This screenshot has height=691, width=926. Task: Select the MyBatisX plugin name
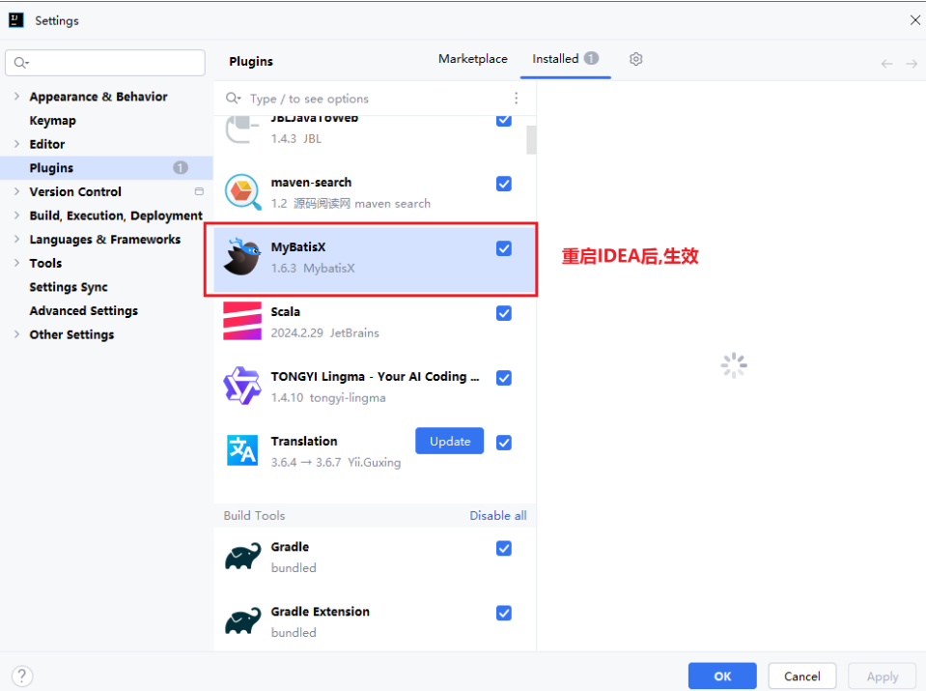coord(298,247)
